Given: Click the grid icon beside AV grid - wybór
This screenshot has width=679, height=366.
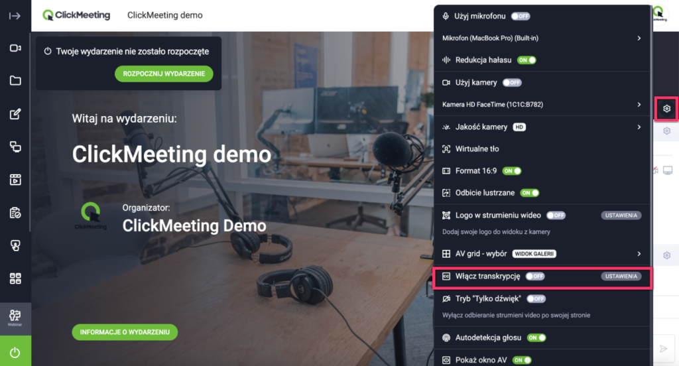Looking at the screenshot, I should (x=446, y=254).
